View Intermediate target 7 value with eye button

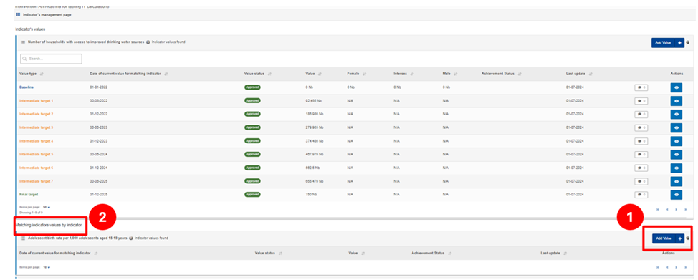[677, 181]
